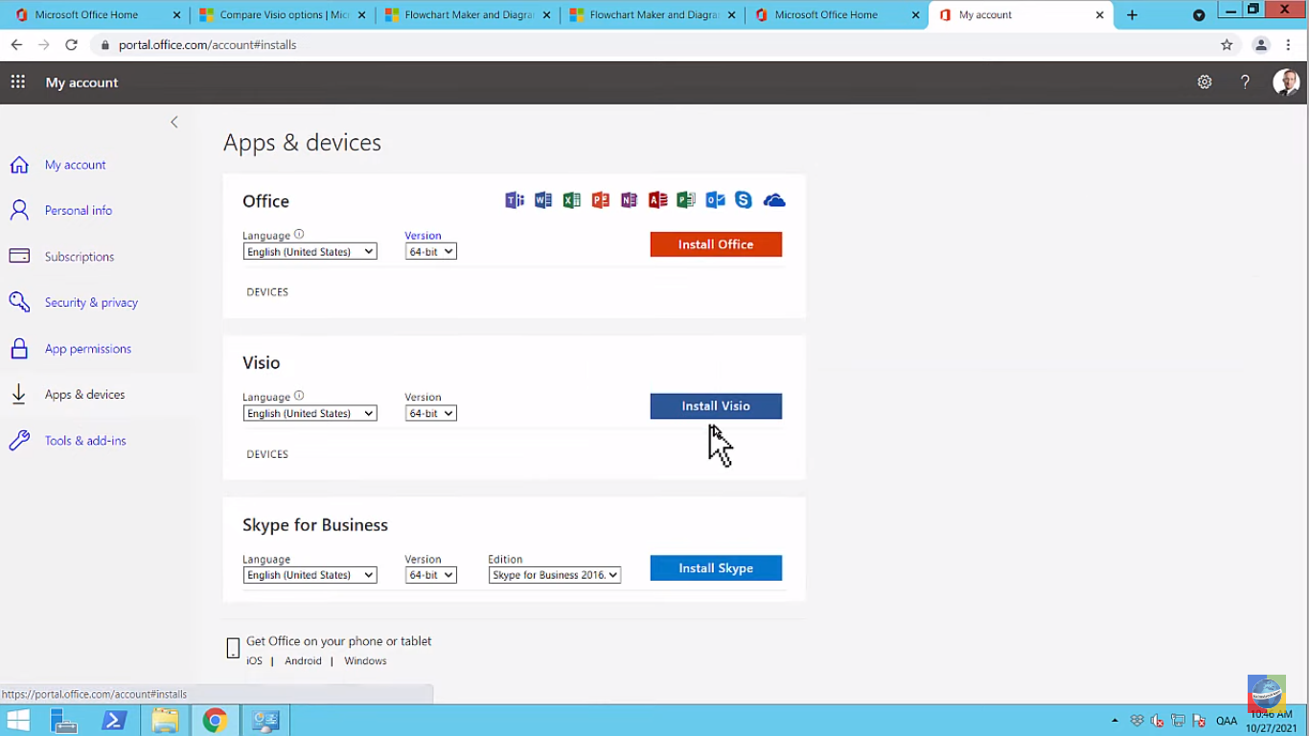This screenshot has height=736, width=1309.
Task: Click the muted volume icon in system tray
Action: click(x=1158, y=720)
